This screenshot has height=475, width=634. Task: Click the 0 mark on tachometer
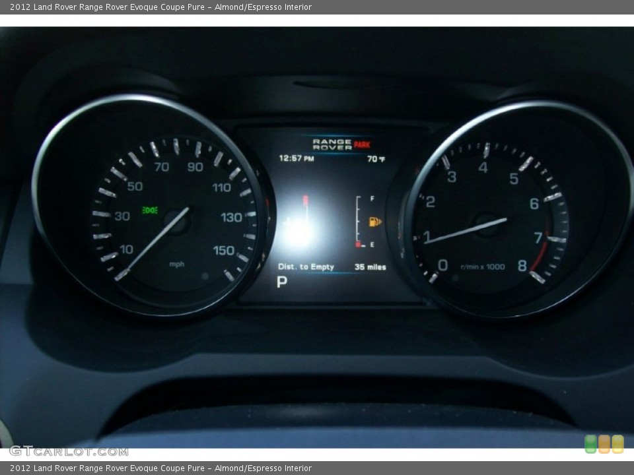(x=442, y=265)
